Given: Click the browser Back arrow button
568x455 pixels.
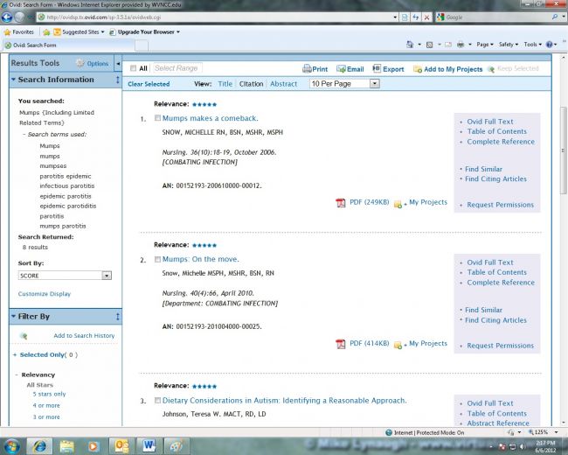Looking at the screenshot, I should (7, 17).
